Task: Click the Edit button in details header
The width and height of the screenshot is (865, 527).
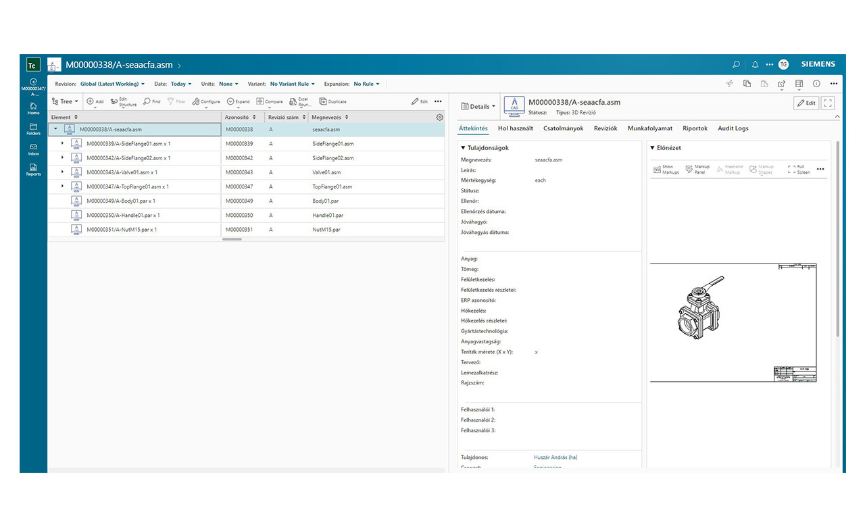Action: (805, 103)
